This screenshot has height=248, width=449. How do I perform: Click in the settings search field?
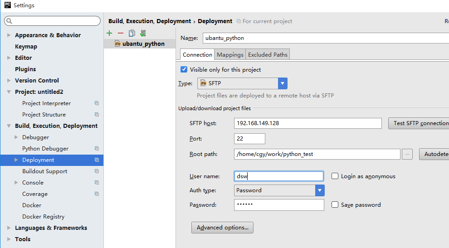53,21
